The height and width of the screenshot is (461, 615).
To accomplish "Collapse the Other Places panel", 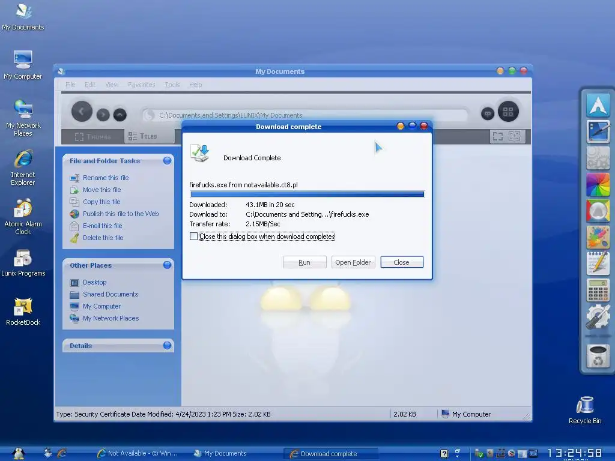I will coord(167,265).
